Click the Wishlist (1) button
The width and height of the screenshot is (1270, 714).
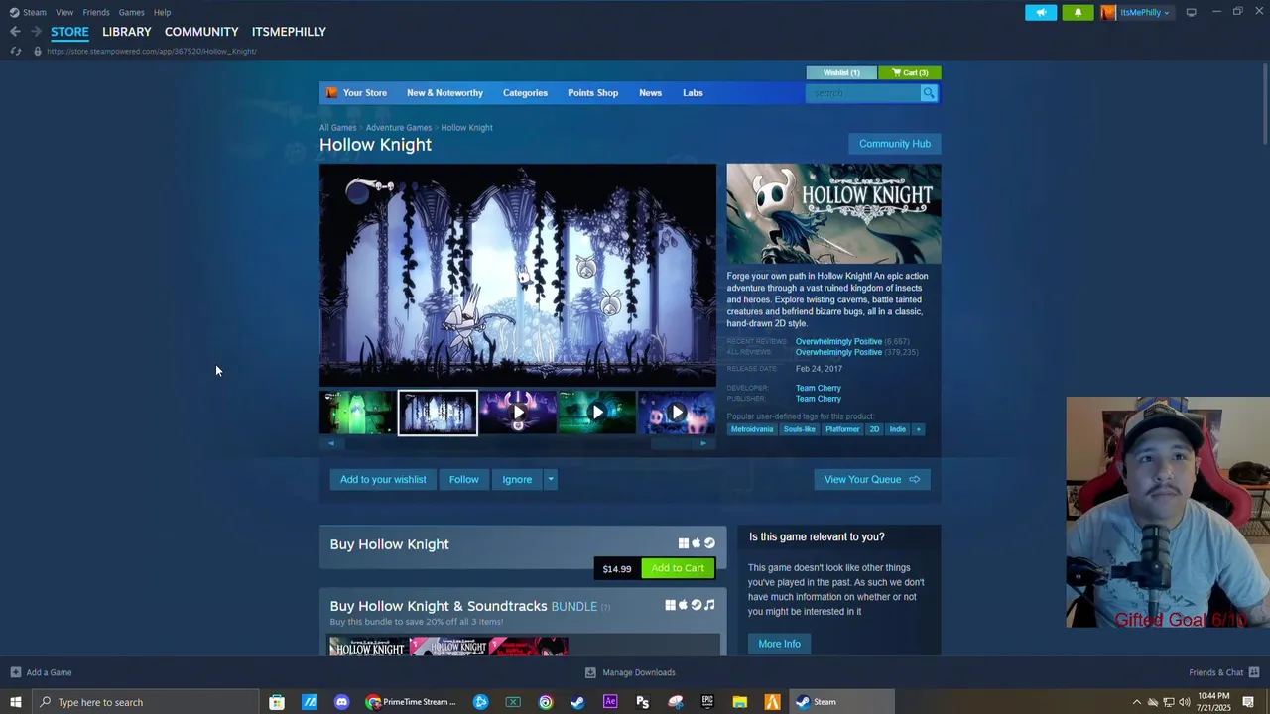pyautogui.click(x=841, y=72)
